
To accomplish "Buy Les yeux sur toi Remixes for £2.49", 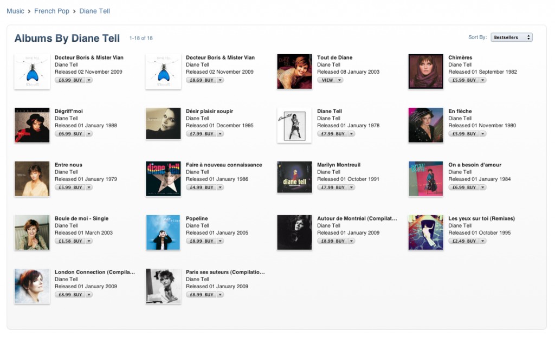I will tap(464, 241).
